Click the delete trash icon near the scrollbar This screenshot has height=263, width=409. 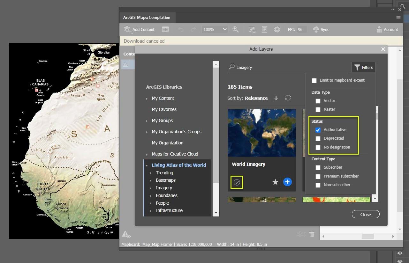point(312,234)
